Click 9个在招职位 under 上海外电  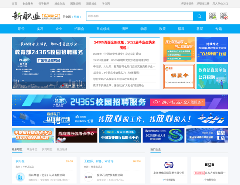[169, 179]
